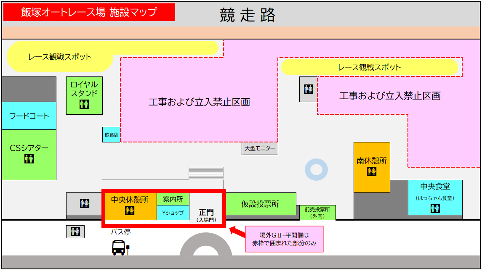Click the bus icon at the bus stop
The height and width of the screenshot is (271, 482).
120,247
